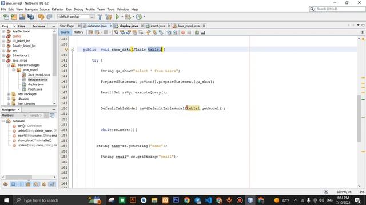Click the Comment editor toolbar icon

click(x=197, y=32)
